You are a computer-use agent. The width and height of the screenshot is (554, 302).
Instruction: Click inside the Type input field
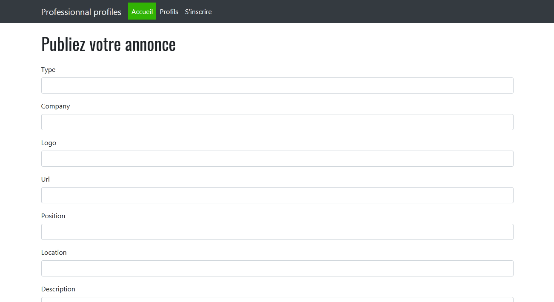pyautogui.click(x=277, y=85)
